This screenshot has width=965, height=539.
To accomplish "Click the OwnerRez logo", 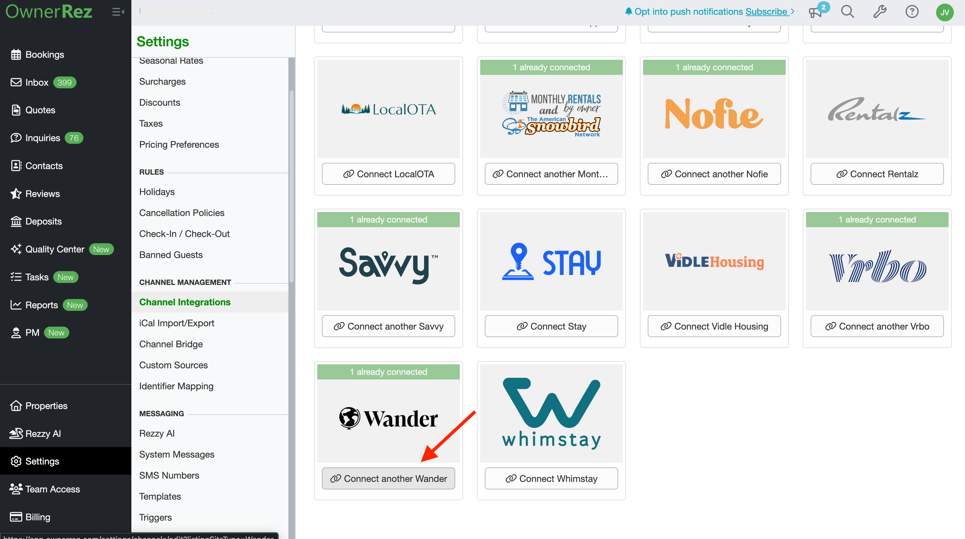I will (49, 11).
